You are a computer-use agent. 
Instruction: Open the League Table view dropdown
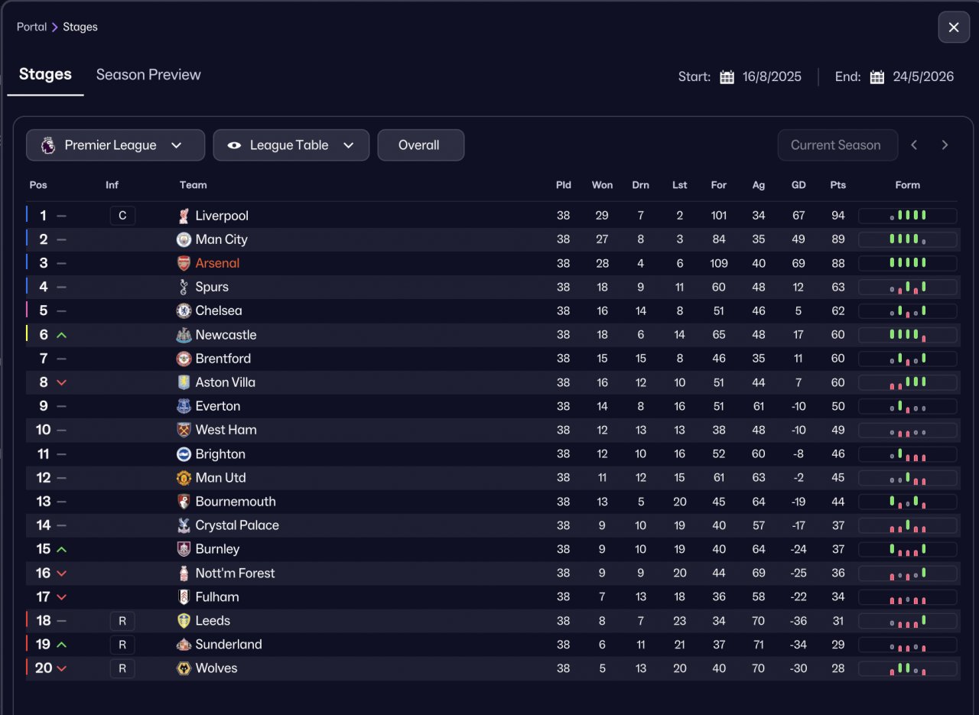tap(291, 145)
